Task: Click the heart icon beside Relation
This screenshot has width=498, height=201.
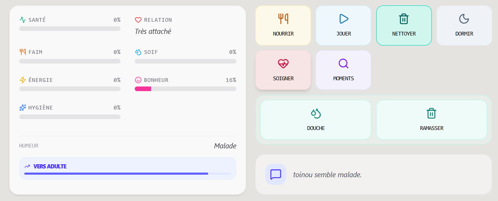Action: pyautogui.click(x=138, y=20)
